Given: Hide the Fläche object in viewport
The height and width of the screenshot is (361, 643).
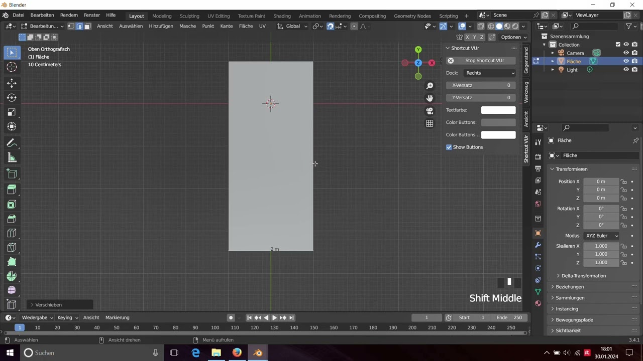Looking at the screenshot, I should [626, 61].
